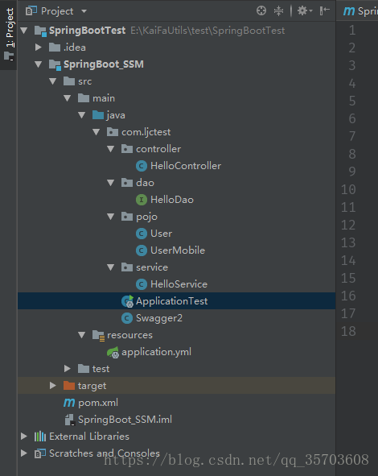Click line number 18 in gutter
The height and width of the screenshot is (476, 378).
[348, 331]
